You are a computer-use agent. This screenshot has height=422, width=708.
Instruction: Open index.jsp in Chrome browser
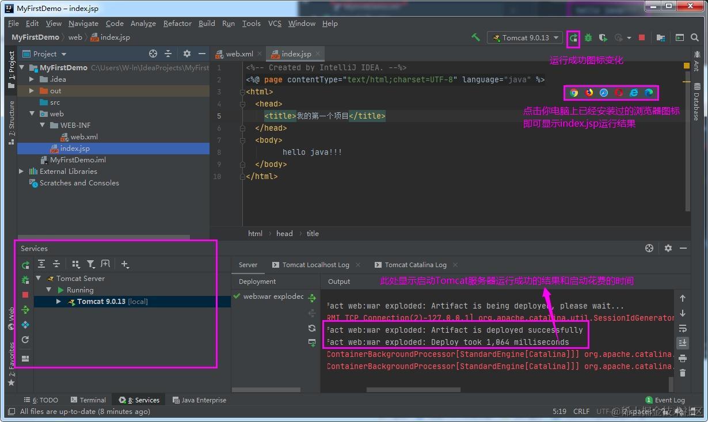click(574, 93)
